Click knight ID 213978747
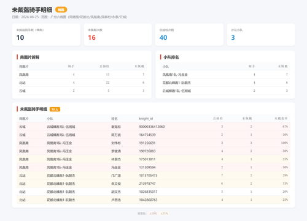Screen dimensions: 307x221 click(x=147, y=184)
